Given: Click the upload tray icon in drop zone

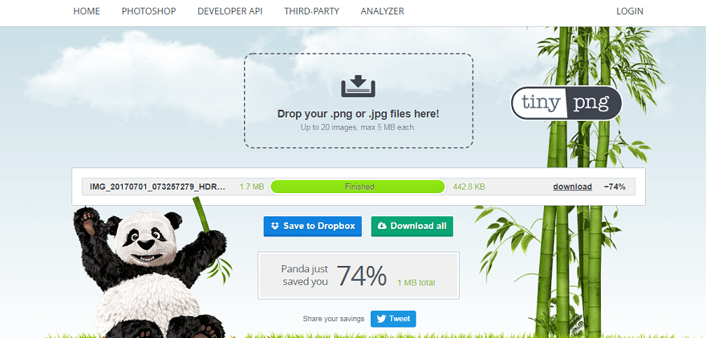Looking at the screenshot, I should coord(358,87).
